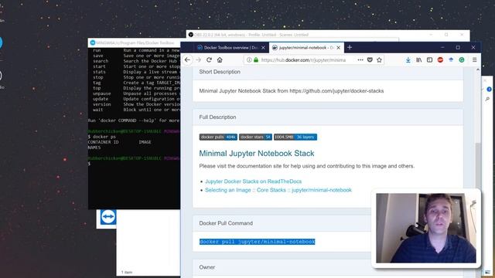
Task: Click the green circular extension icon
Action: pos(462,60)
